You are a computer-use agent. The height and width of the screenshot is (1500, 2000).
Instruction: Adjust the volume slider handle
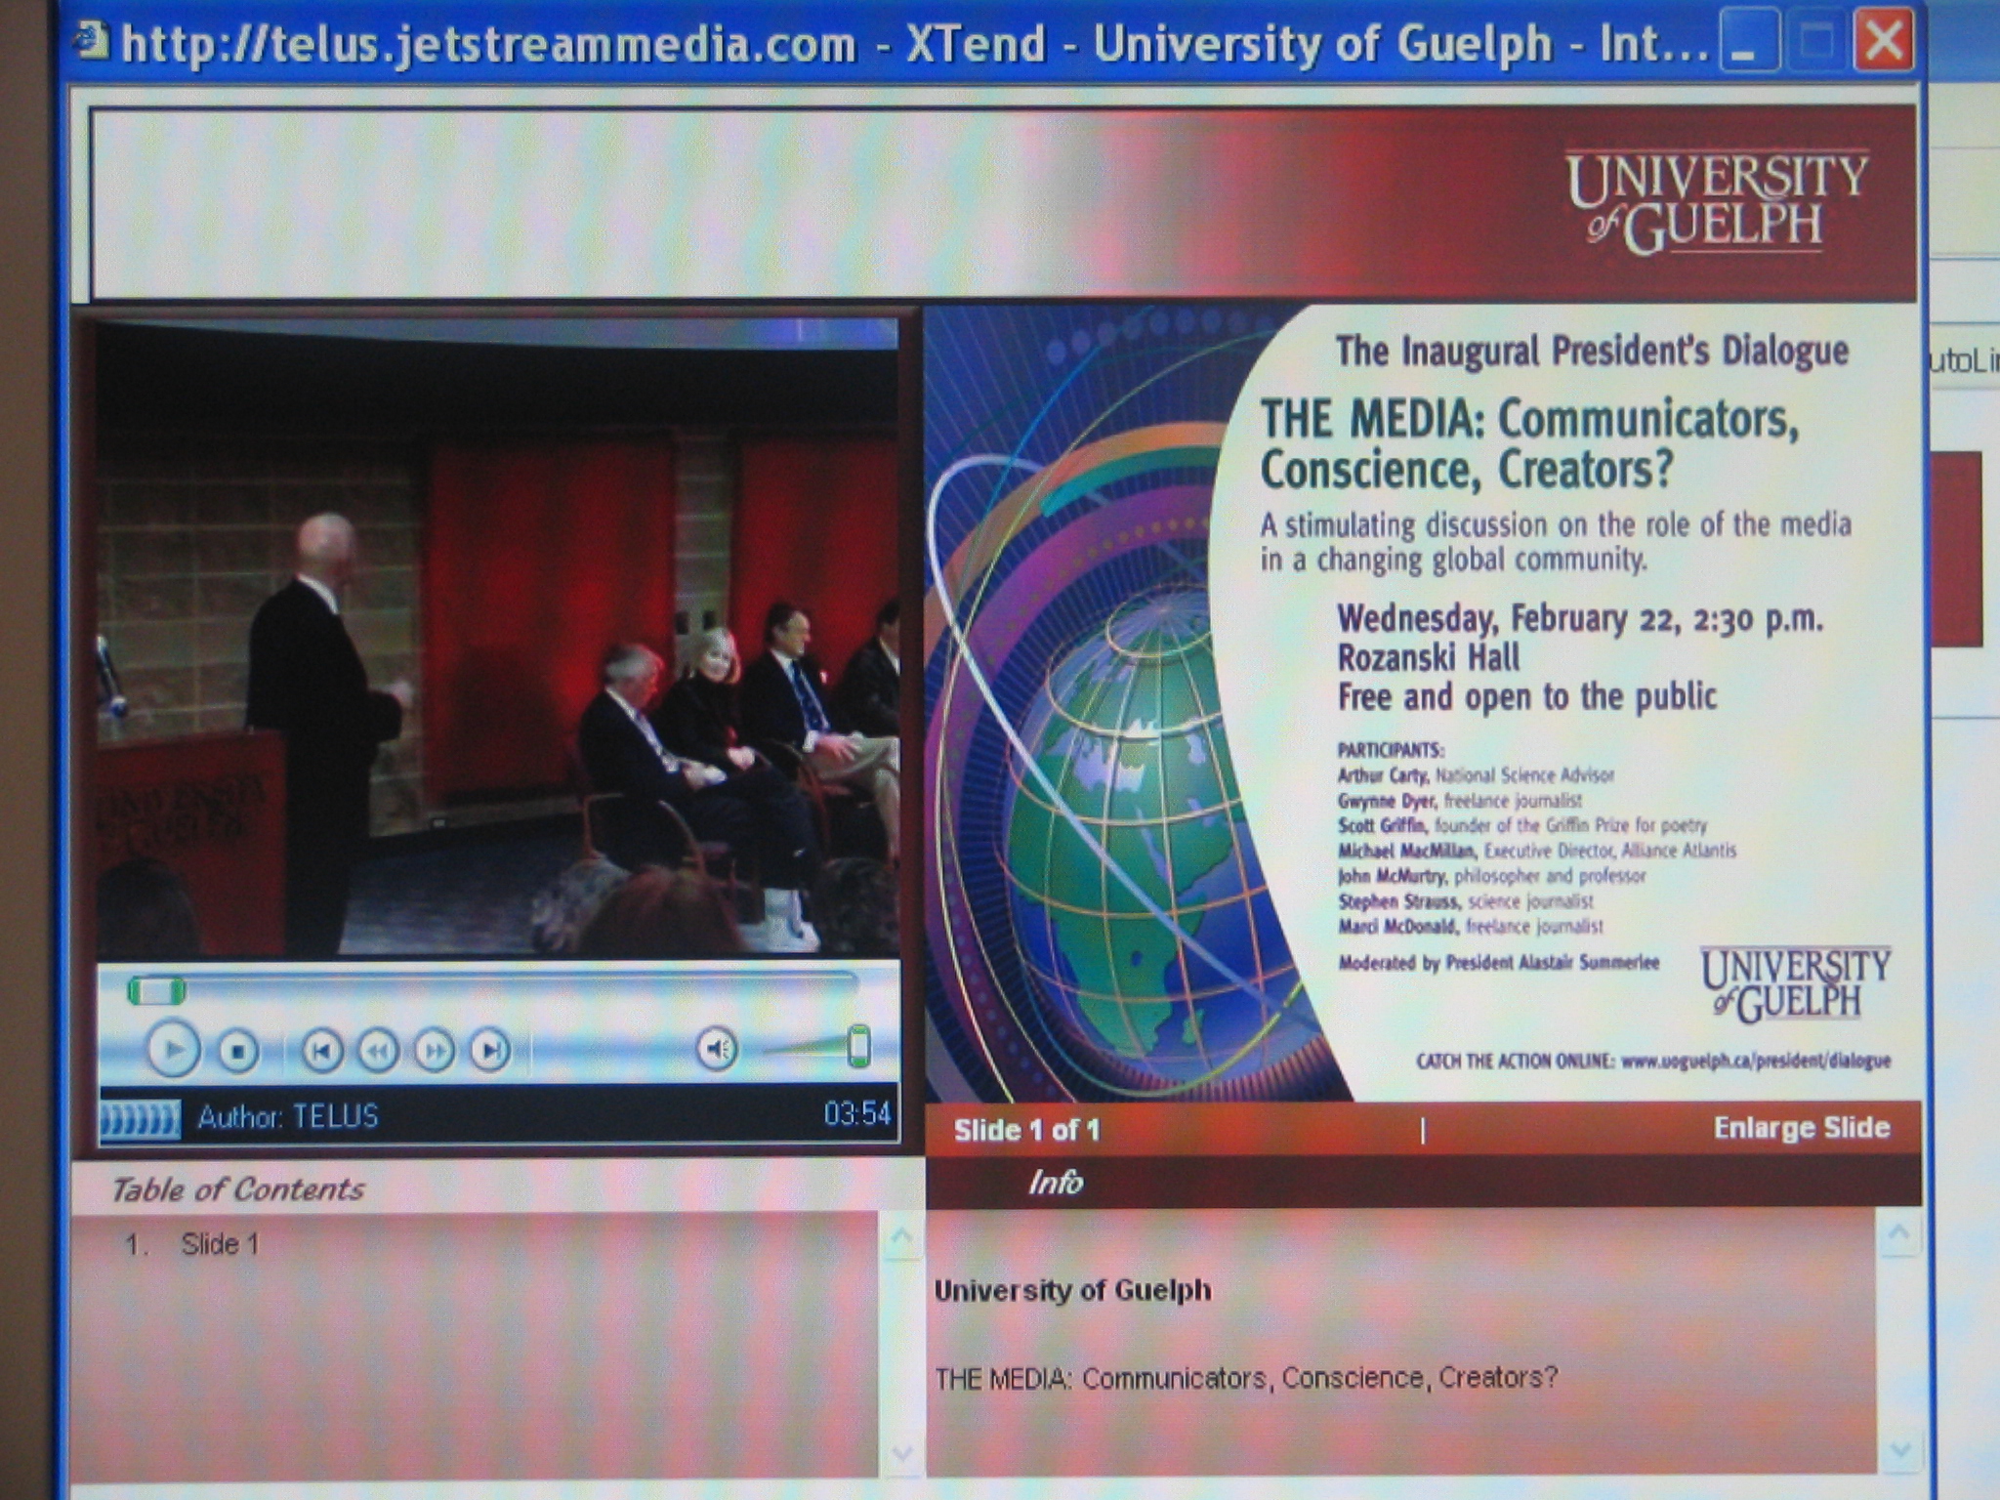(858, 1046)
